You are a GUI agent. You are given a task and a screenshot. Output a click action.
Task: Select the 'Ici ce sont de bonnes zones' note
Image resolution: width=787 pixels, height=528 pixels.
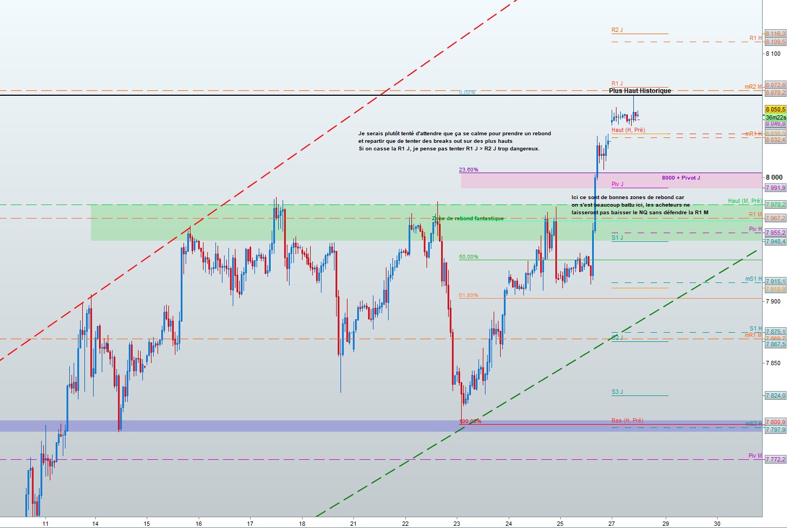pyautogui.click(x=640, y=205)
